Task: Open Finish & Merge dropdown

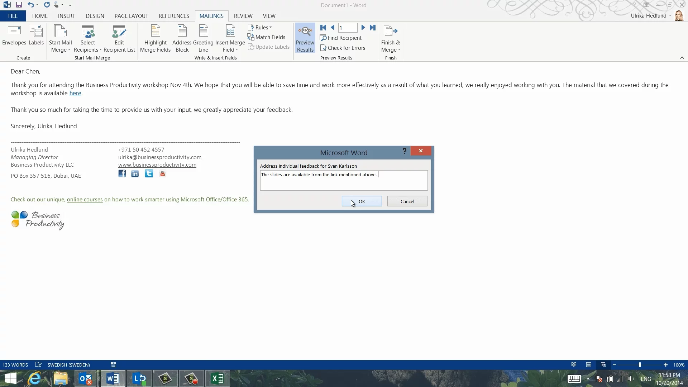Action: tap(391, 39)
